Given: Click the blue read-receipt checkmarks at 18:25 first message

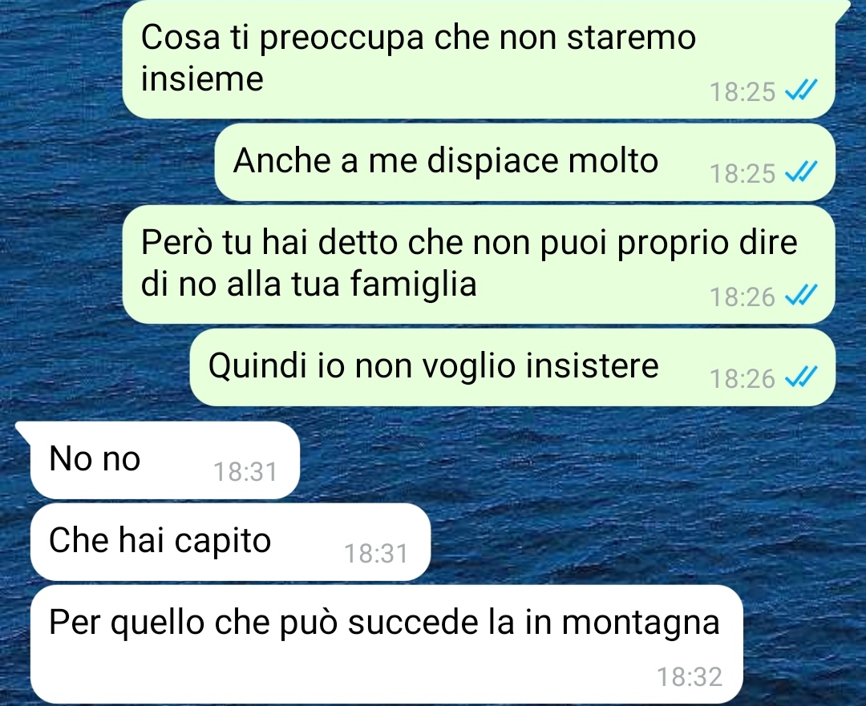Looking at the screenshot, I should (801, 90).
